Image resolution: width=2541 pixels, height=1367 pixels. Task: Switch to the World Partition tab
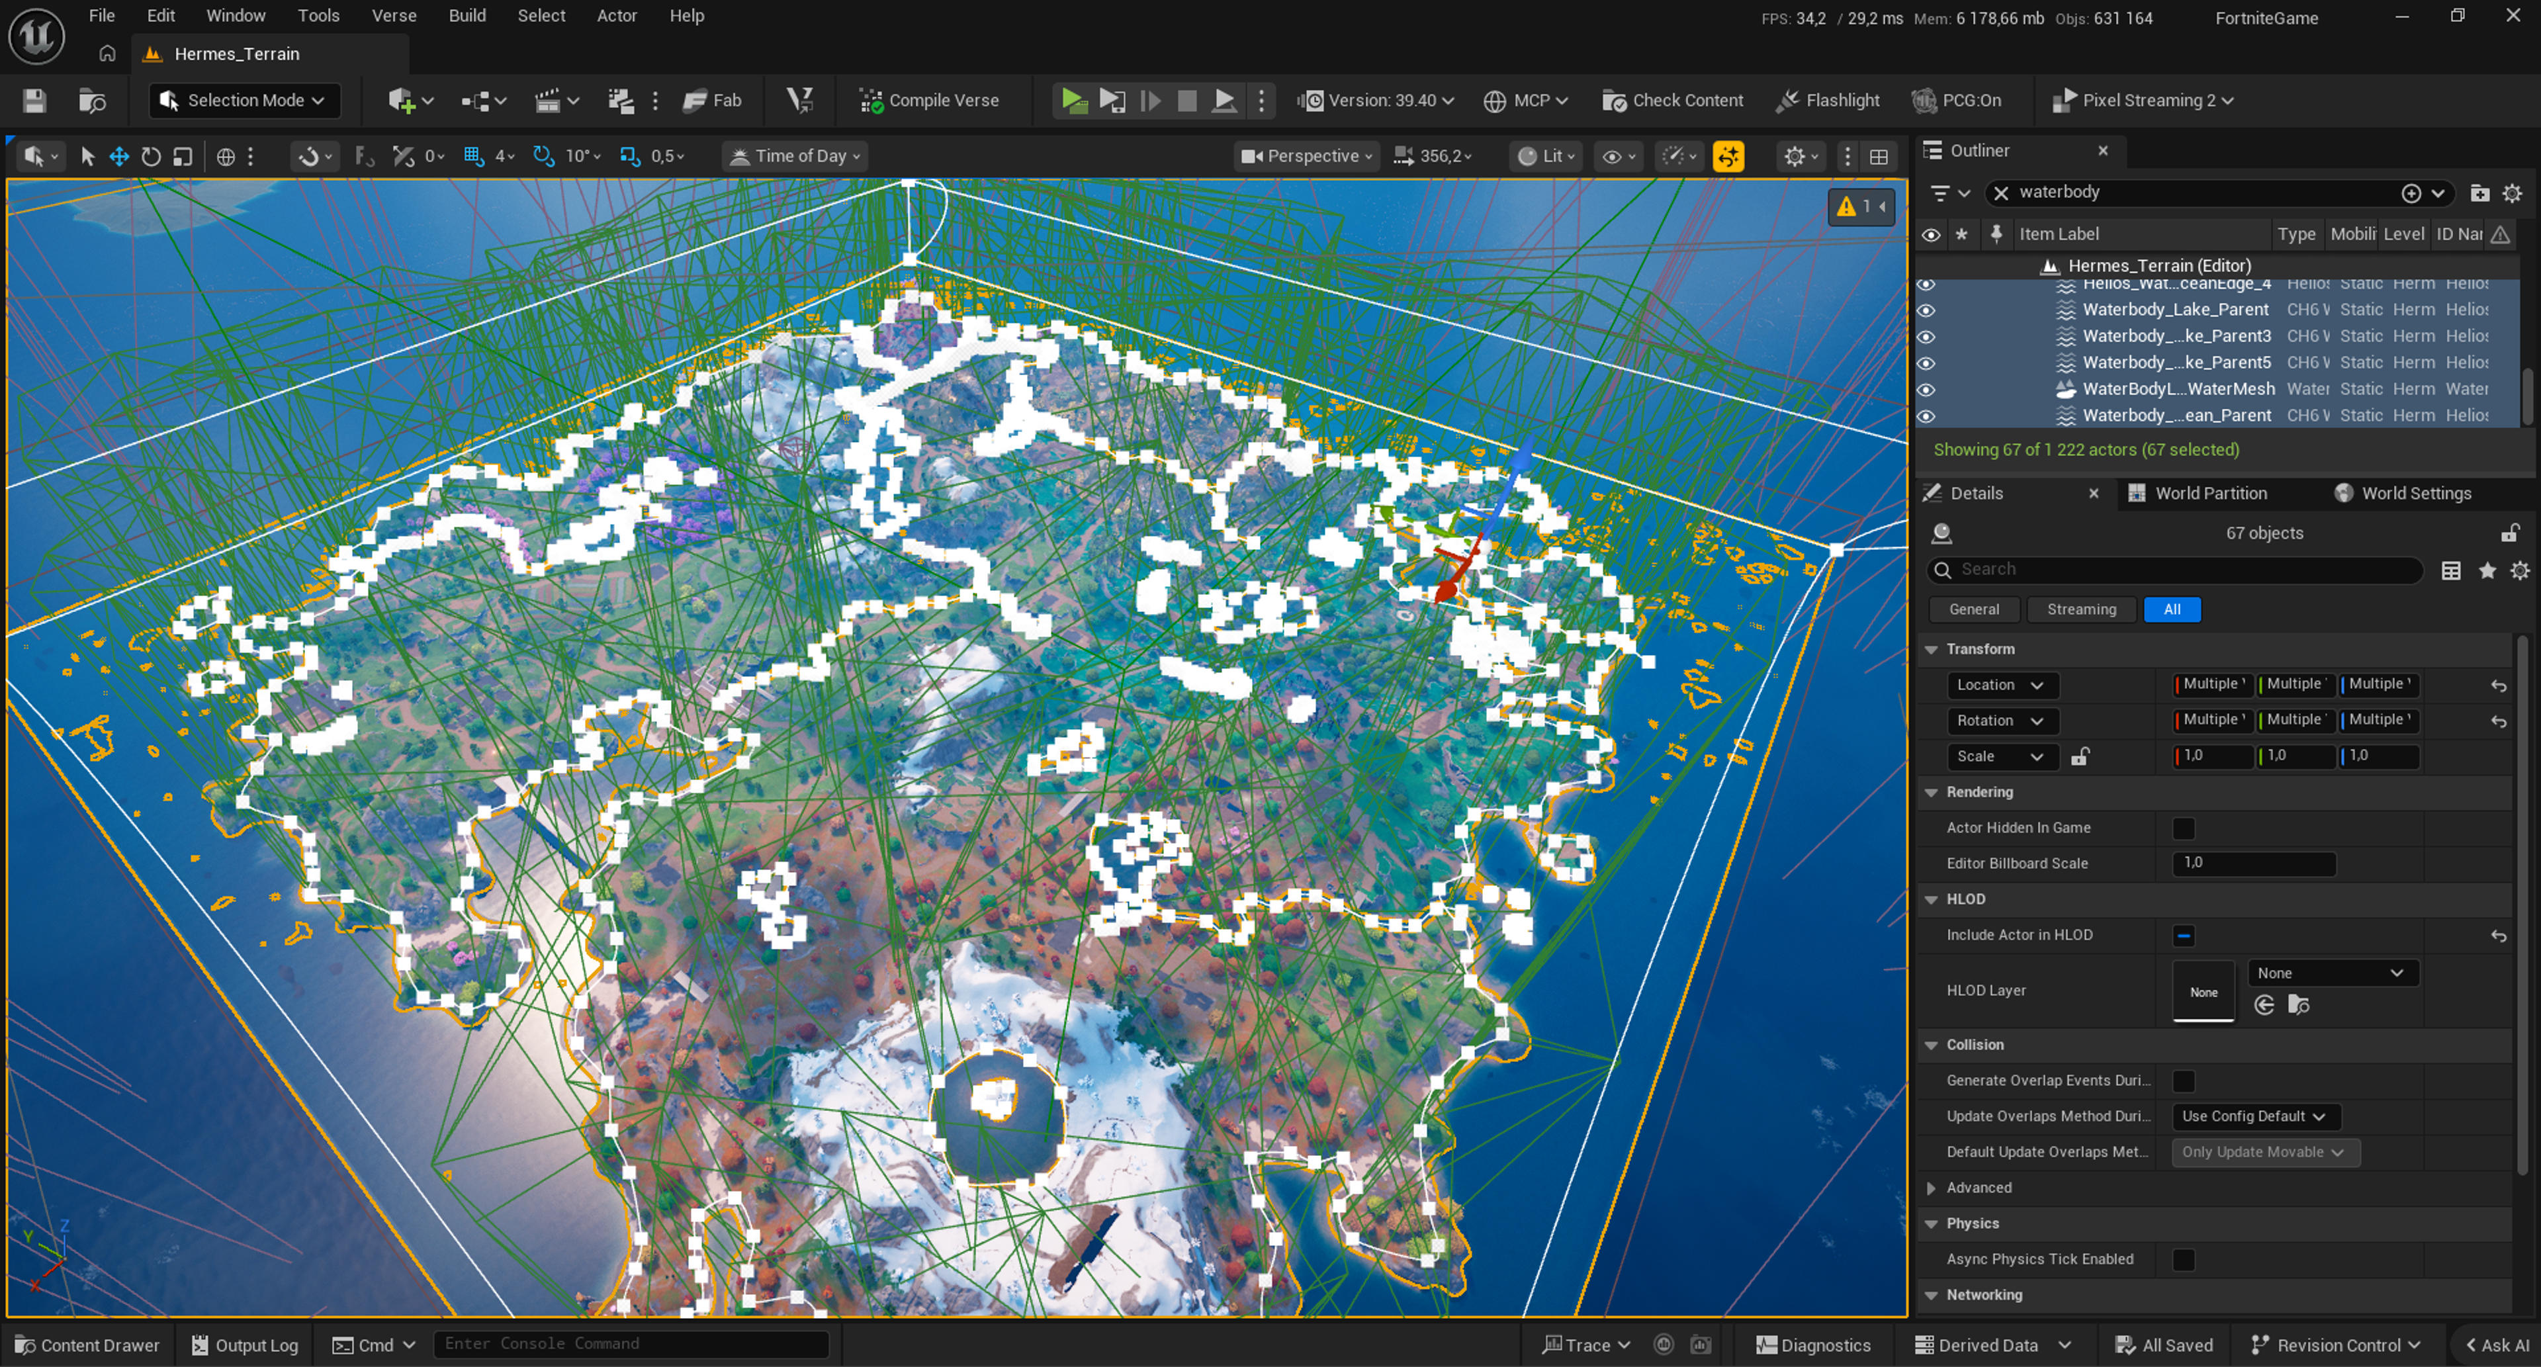coord(2209,493)
